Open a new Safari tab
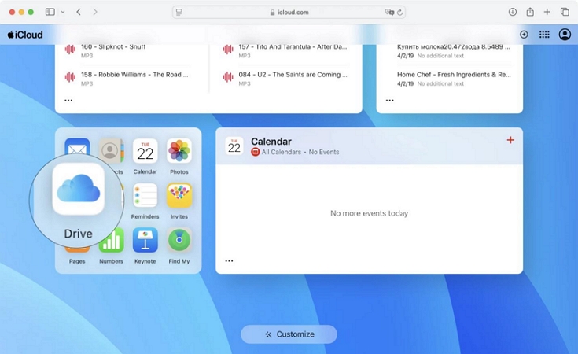 [547, 12]
